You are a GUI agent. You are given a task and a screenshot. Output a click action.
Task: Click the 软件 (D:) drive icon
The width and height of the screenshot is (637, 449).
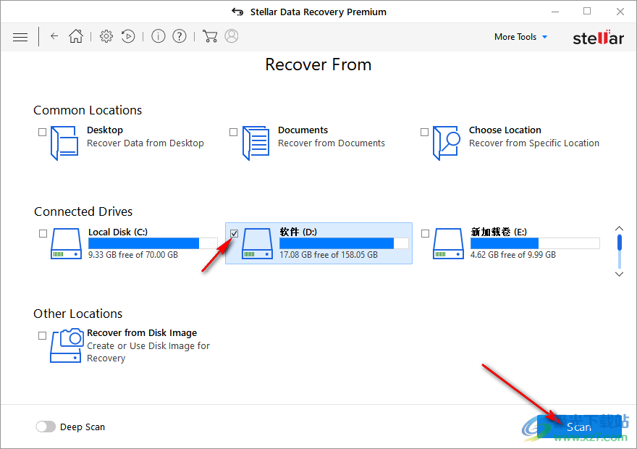[x=257, y=243]
